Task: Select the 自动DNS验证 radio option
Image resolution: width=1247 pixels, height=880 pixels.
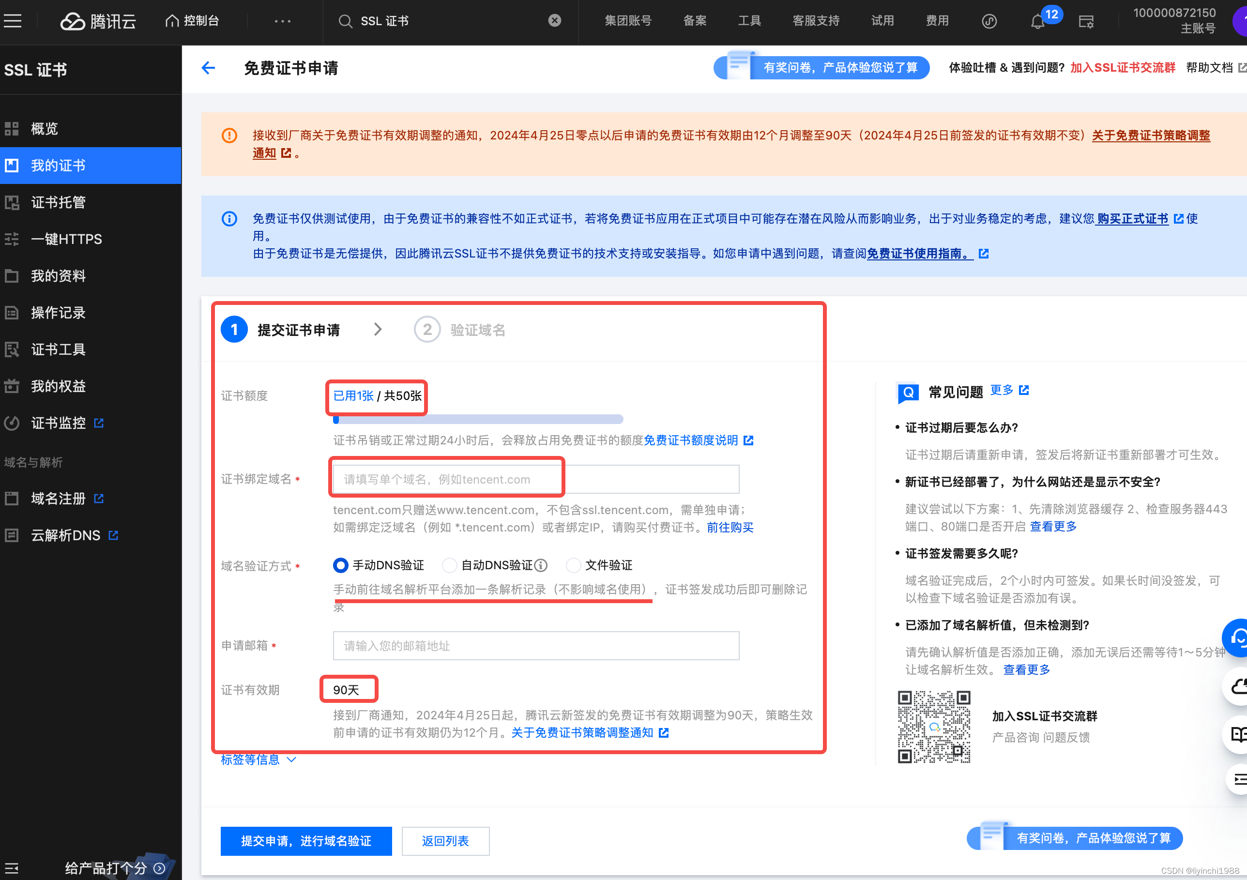Action: (449, 565)
